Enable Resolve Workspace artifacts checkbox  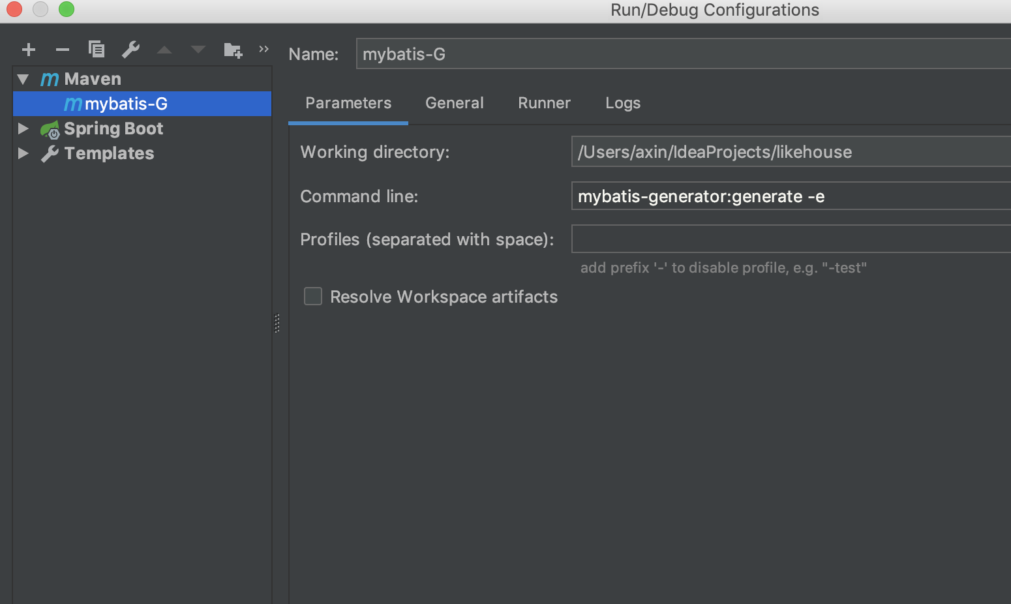(x=313, y=296)
